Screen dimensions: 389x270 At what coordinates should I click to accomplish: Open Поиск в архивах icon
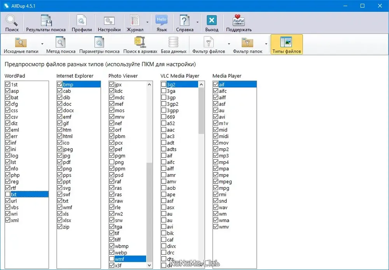pyautogui.click(x=140, y=42)
